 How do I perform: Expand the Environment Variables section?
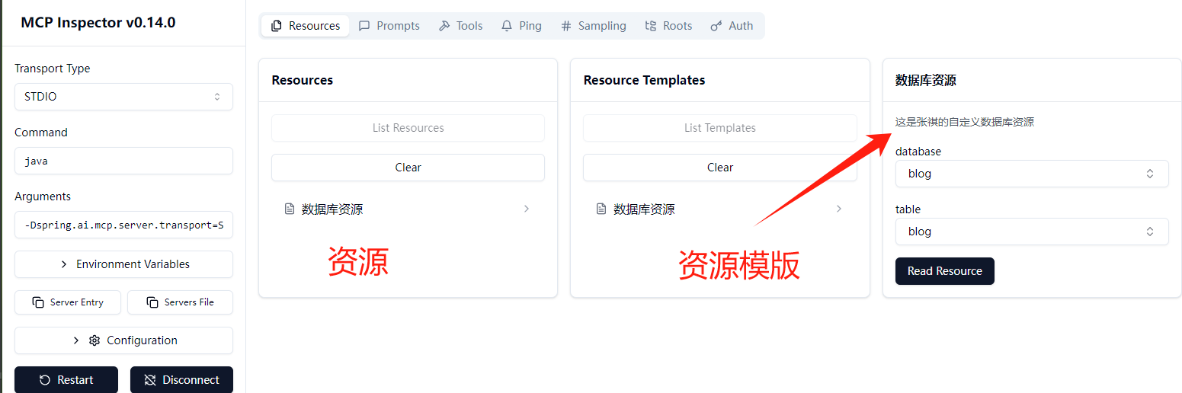click(123, 264)
